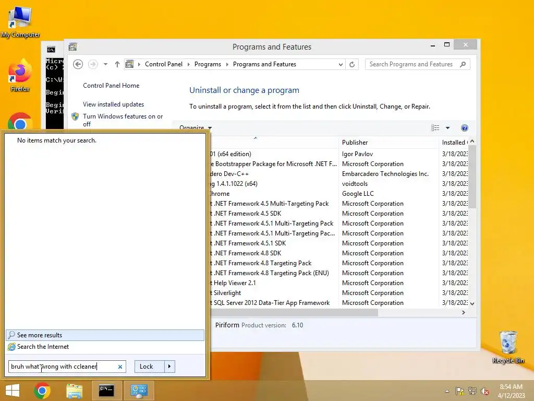Click Programs and Features breadcrumb segment
Image resolution: width=534 pixels, height=401 pixels.
click(x=264, y=64)
